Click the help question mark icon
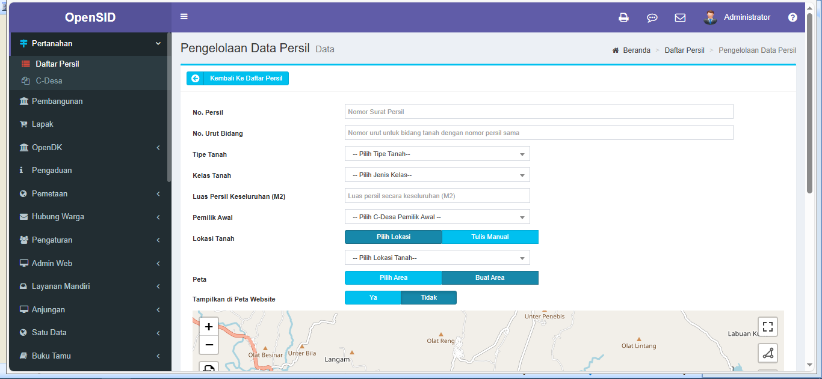822x379 pixels. pos(793,17)
